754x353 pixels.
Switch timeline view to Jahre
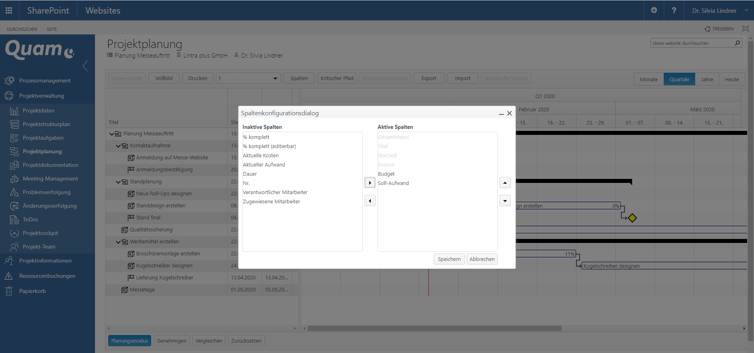[x=707, y=79]
